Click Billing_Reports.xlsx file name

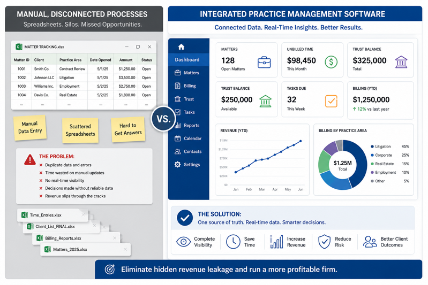click(63, 238)
